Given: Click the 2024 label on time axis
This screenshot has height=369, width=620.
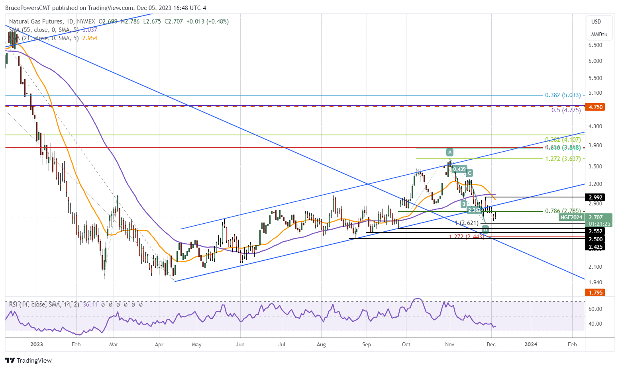Looking at the screenshot, I should (x=530, y=345).
